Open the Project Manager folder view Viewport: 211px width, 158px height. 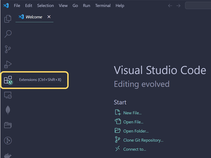tap(8, 125)
